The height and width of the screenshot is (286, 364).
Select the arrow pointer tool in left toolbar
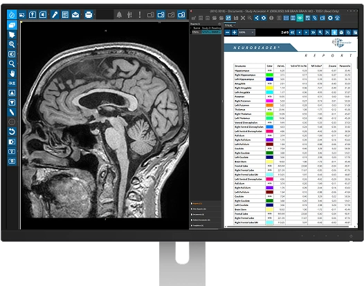[x=12, y=35]
